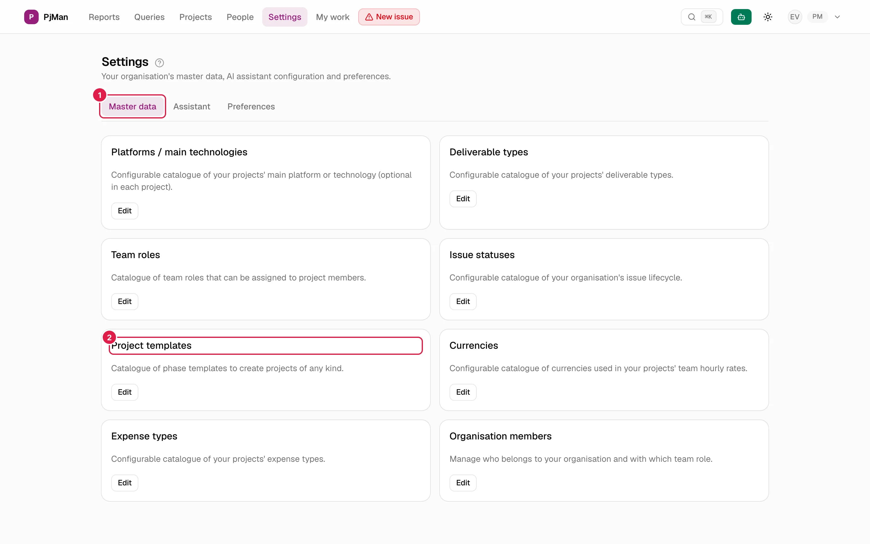870x544 pixels.
Task: Open Projects from the top navigation
Action: [195, 17]
